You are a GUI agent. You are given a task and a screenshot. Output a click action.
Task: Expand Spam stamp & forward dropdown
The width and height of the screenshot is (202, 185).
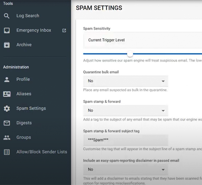tap(126, 110)
